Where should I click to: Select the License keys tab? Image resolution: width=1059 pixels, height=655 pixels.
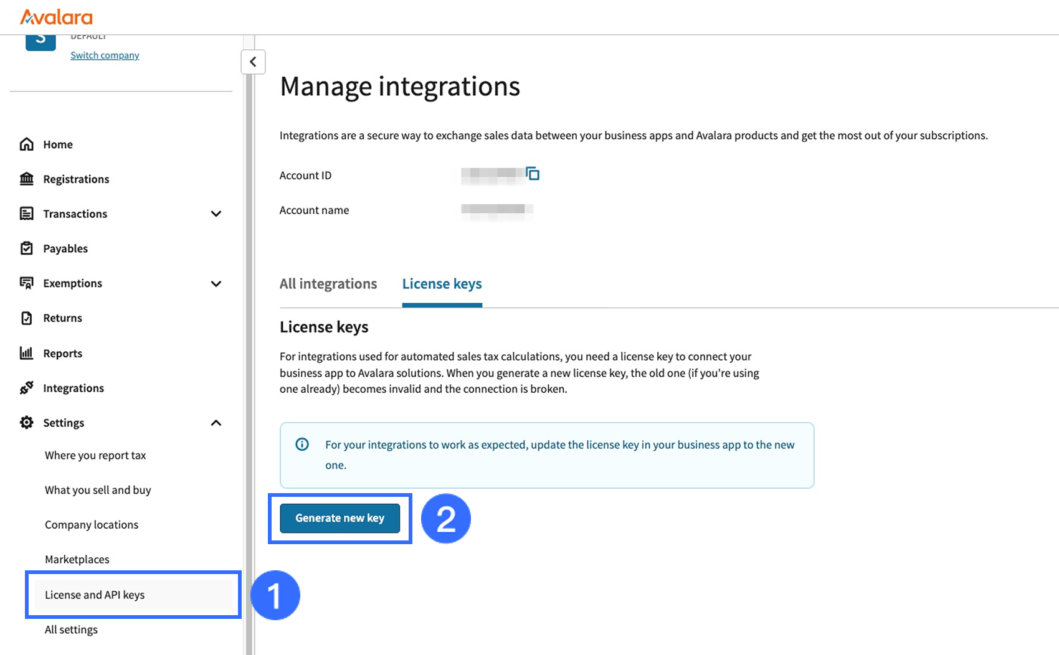point(442,284)
